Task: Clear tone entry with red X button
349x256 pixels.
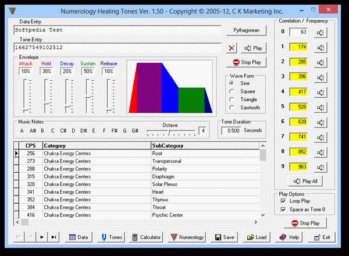Action: tap(232, 48)
